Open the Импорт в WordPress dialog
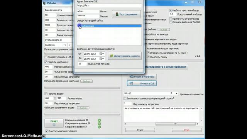This screenshot has width=247, height=139. point(142,77)
